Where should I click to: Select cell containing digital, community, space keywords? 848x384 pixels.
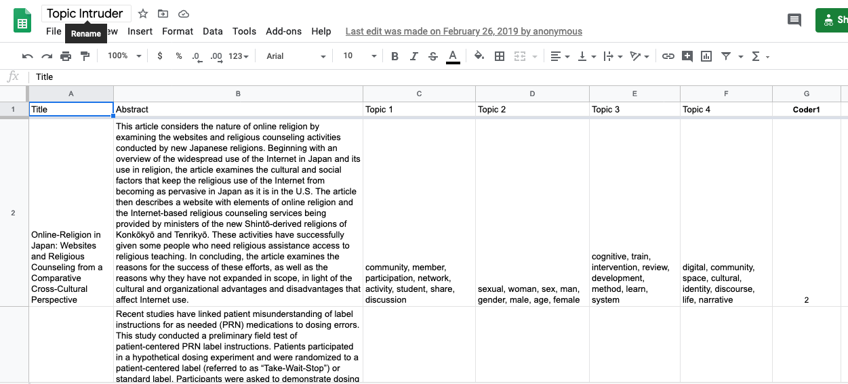(726, 213)
